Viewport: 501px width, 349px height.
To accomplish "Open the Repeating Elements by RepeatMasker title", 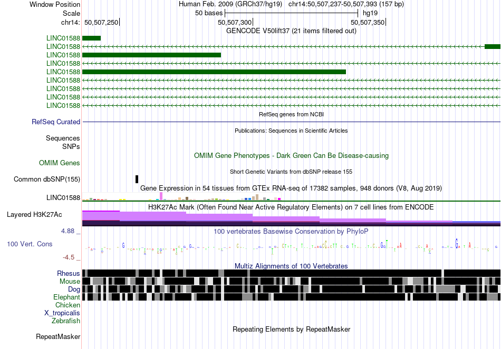I will (291, 329).
